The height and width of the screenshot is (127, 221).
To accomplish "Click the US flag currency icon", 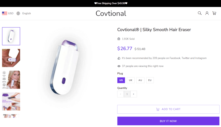I will click(x=5, y=13).
